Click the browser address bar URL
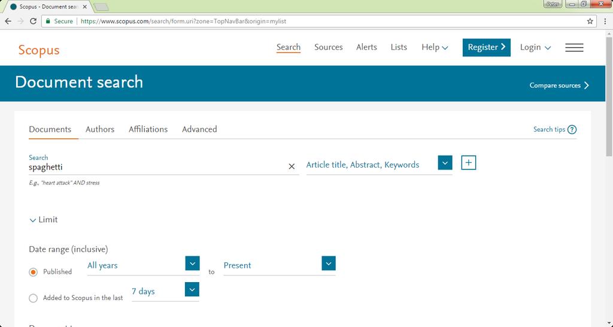 click(183, 21)
